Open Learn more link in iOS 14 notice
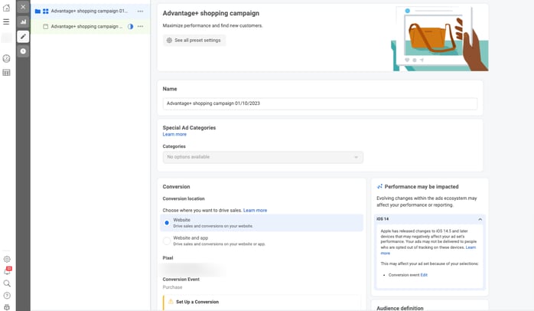 [x=471, y=247]
